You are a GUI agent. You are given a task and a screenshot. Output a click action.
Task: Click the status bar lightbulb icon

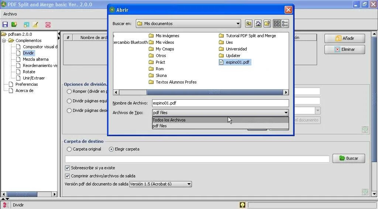(x=242, y=205)
